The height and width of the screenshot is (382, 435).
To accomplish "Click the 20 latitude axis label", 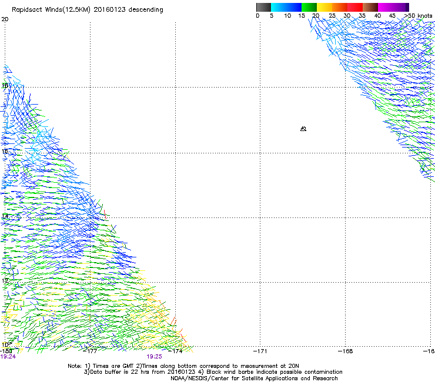I will click(x=5, y=19).
